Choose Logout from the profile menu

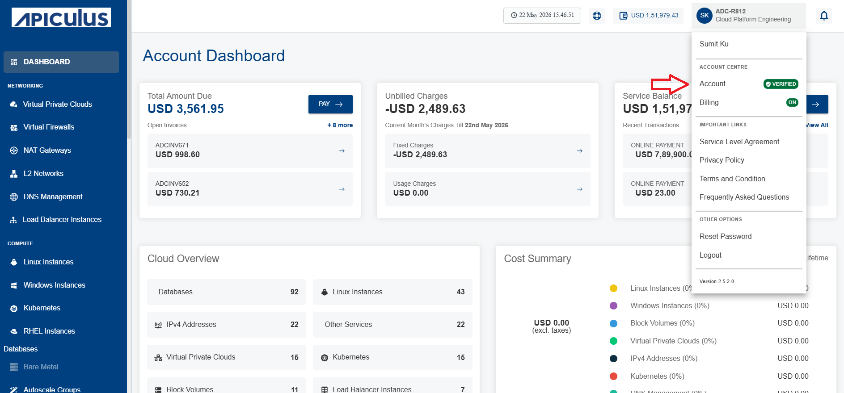click(x=710, y=255)
